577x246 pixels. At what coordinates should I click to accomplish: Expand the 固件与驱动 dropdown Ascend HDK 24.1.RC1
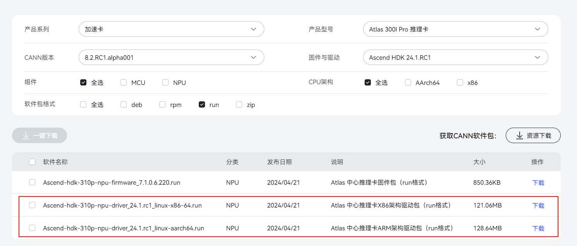point(455,57)
